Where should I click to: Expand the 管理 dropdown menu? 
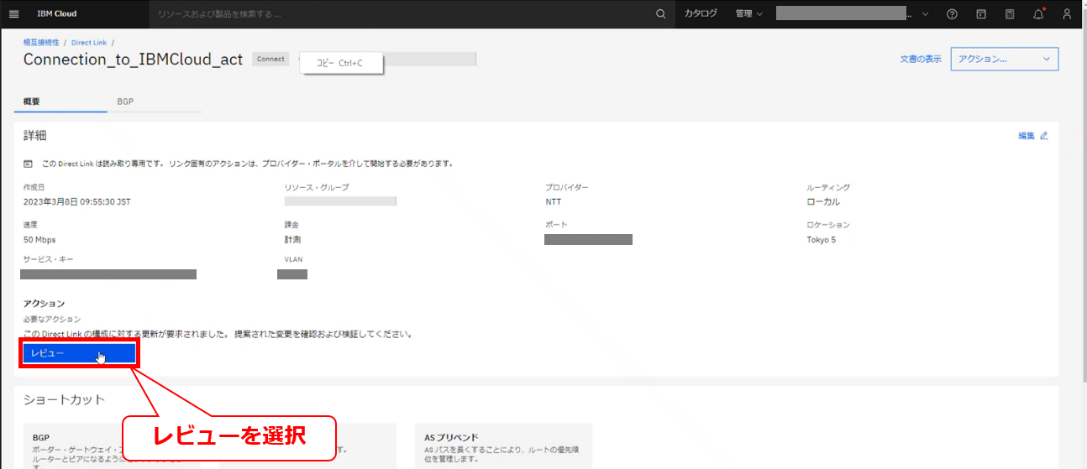(748, 13)
